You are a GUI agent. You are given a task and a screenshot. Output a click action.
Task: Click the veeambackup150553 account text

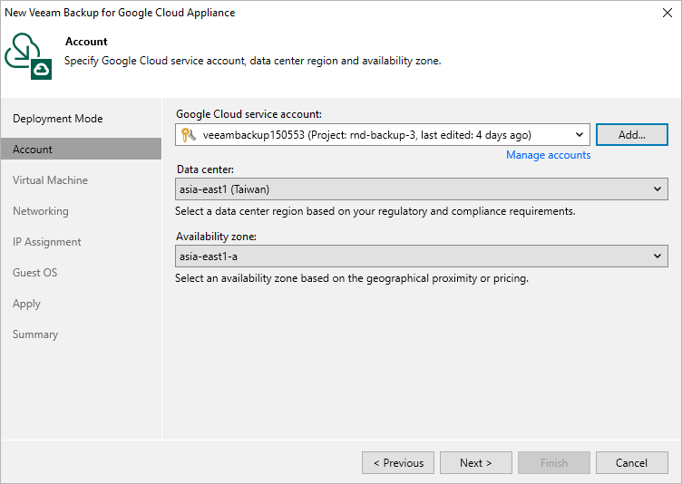[367, 135]
